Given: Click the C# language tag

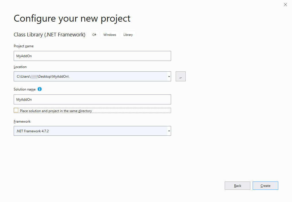Looking at the screenshot, I should pyautogui.click(x=94, y=35).
